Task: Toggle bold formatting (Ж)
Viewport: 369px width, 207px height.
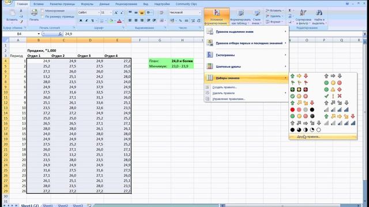Action: click(x=81, y=21)
